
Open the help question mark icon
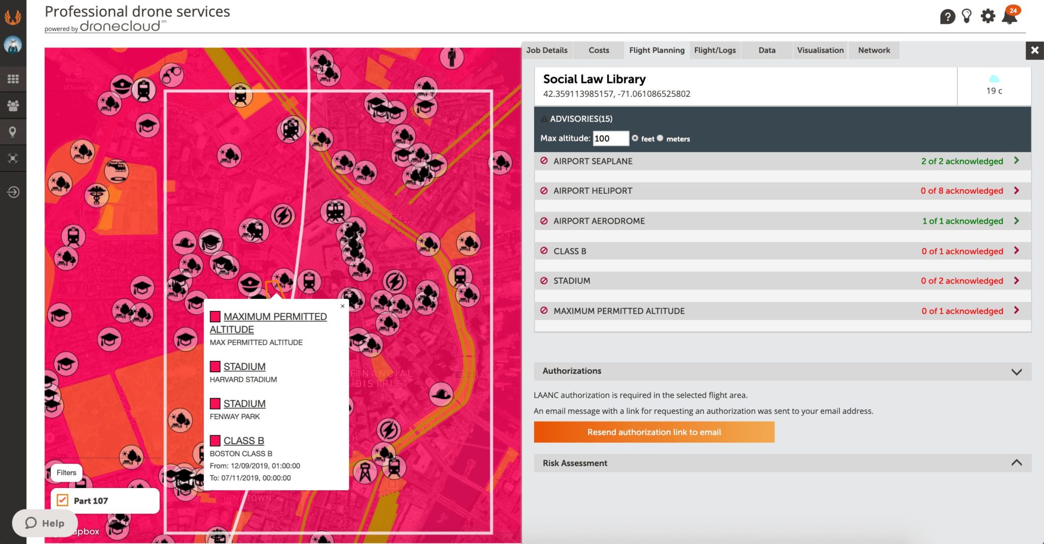click(x=947, y=17)
